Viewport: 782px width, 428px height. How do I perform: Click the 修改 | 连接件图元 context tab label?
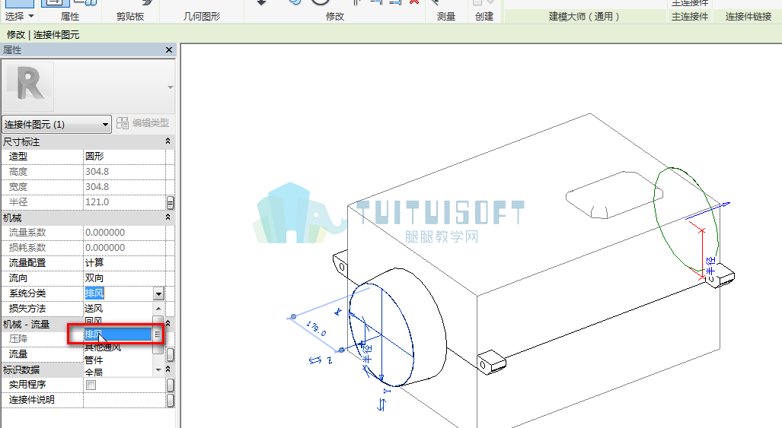43,35
